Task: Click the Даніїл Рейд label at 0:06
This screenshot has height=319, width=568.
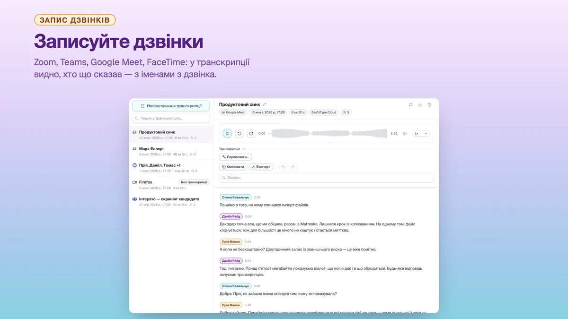Action: pyautogui.click(x=231, y=216)
